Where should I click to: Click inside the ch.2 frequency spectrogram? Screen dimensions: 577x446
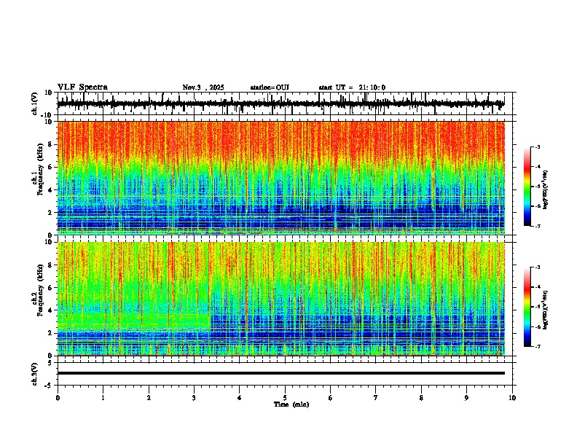point(281,299)
